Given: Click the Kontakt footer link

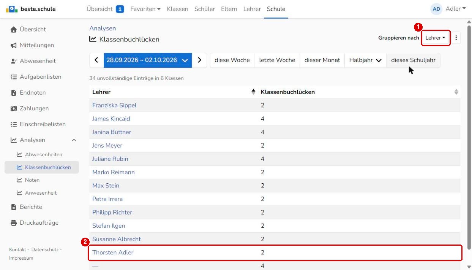Looking at the screenshot, I should click(x=18, y=249).
